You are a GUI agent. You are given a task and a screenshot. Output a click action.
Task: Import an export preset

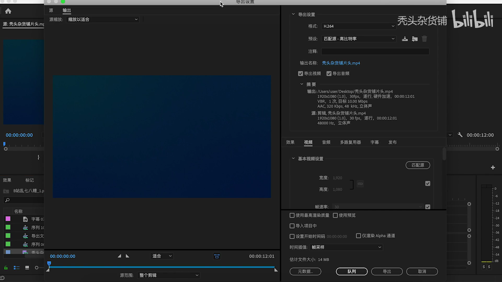coord(415,39)
